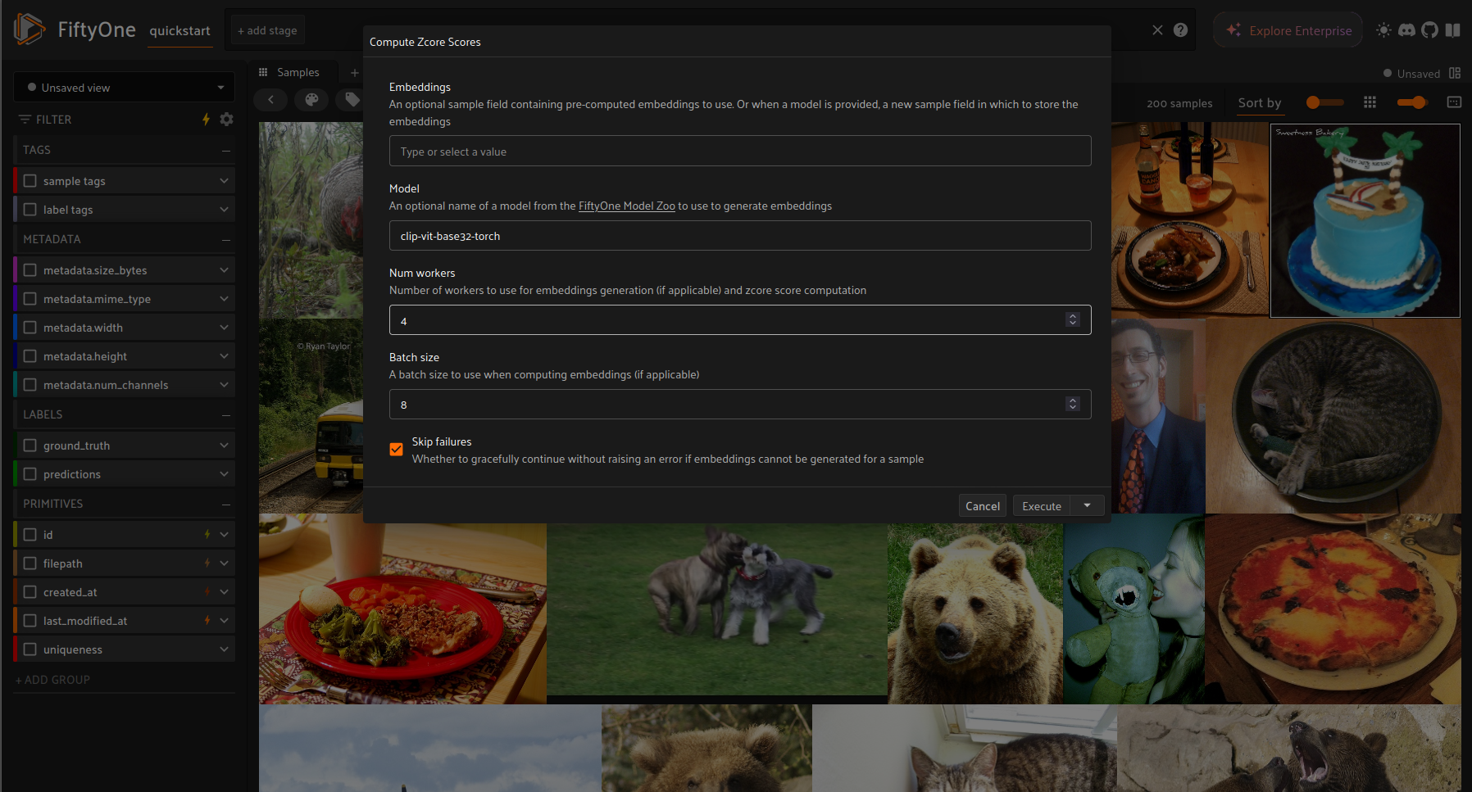Open the Execute dropdown arrow

click(x=1088, y=505)
